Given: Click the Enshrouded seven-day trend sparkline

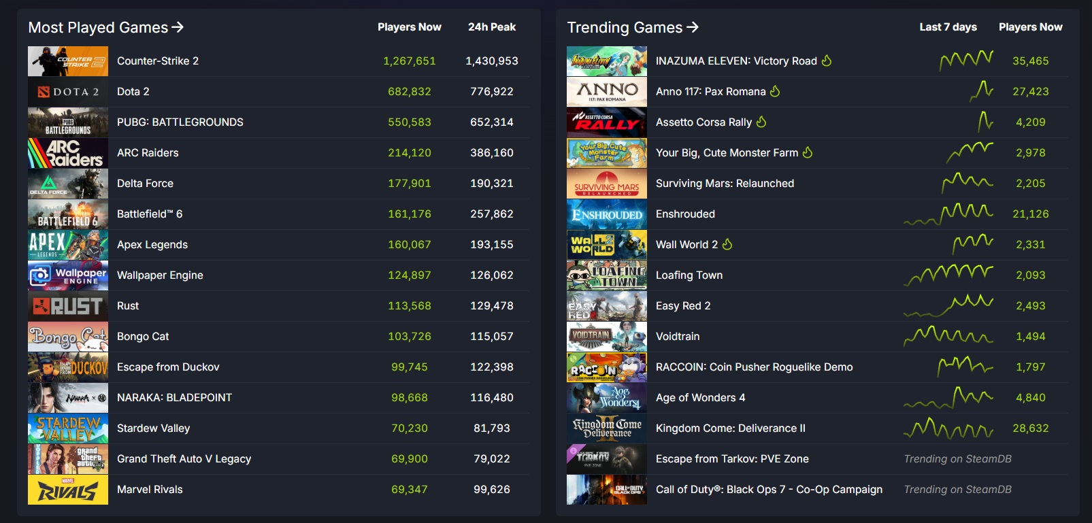Looking at the screenshot, I should (948, 214).
